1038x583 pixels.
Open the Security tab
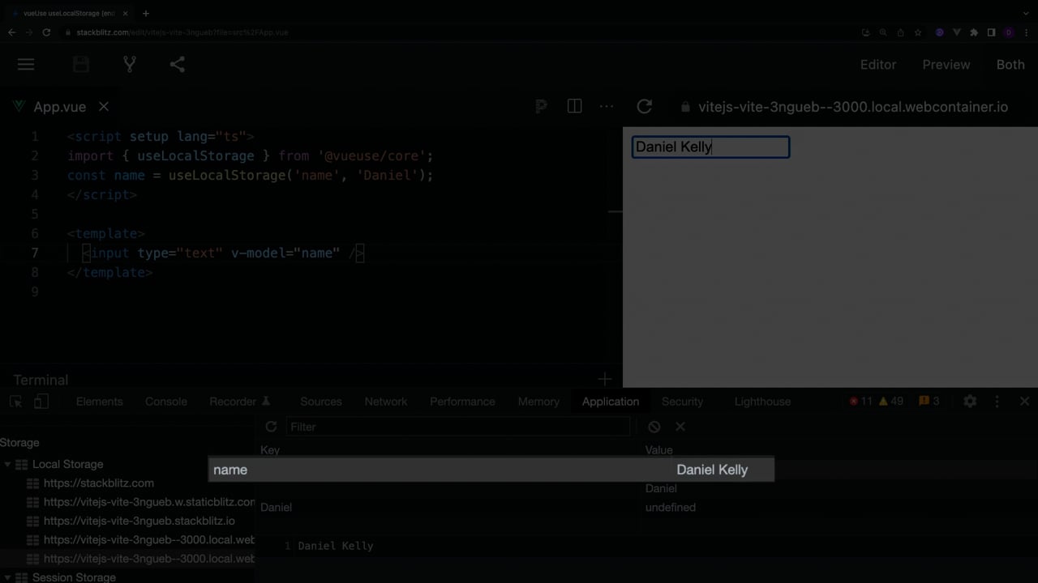pos(682,402)
